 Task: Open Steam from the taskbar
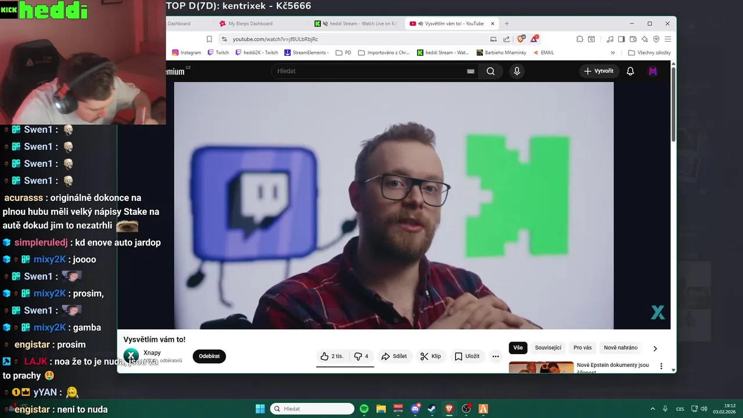[x=432, y=409]
